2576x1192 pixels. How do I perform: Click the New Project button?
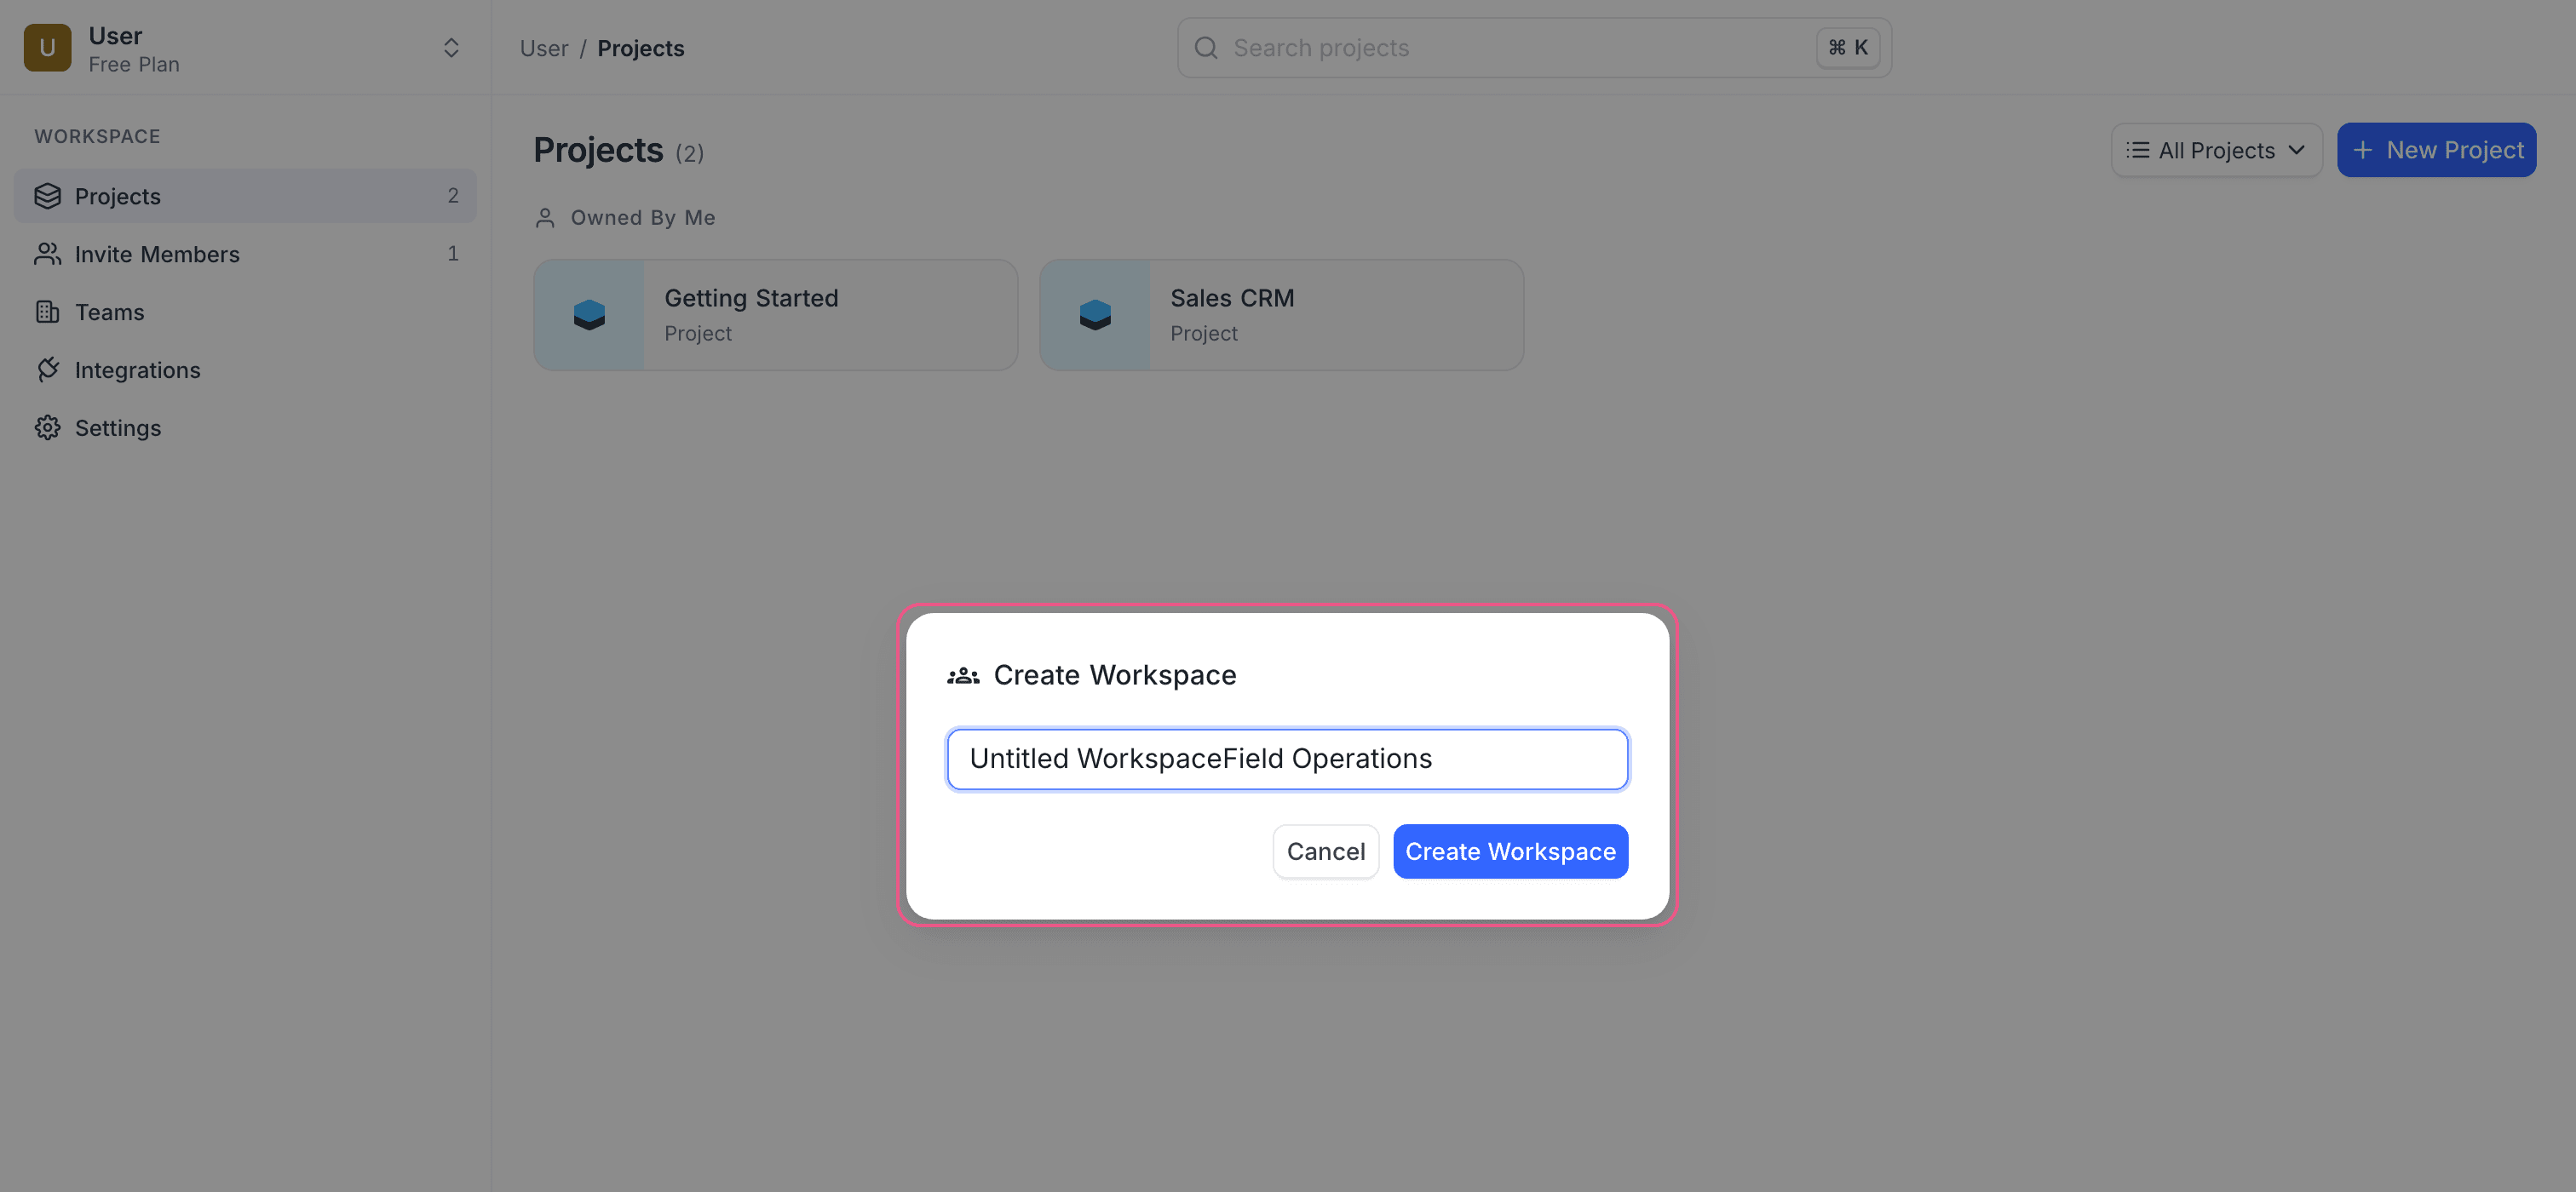(x=2436, y=150)
